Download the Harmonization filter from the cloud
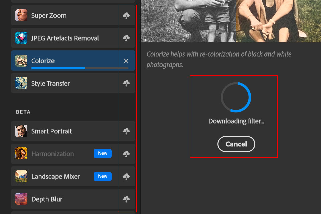Viewport: 321px width, 214px height. click(x=126, y=154)
